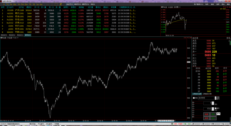Select the j2201 contract row
231x126 pixels.
click(x=68, y=29)
